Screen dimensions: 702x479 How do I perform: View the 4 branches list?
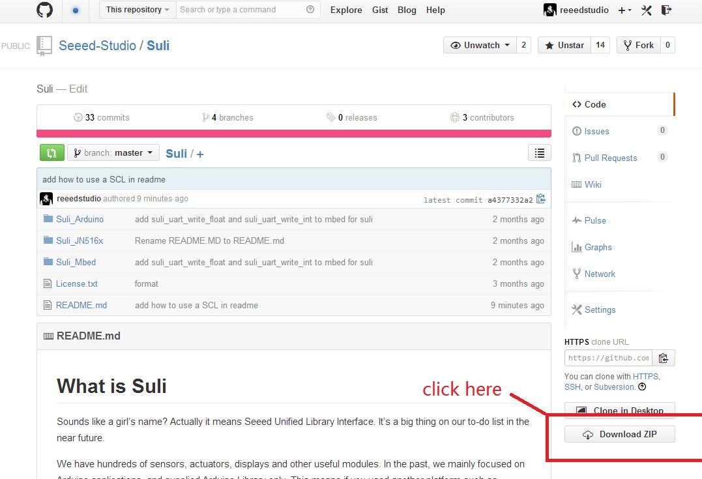pyautogui.click(x=228, y=117)
